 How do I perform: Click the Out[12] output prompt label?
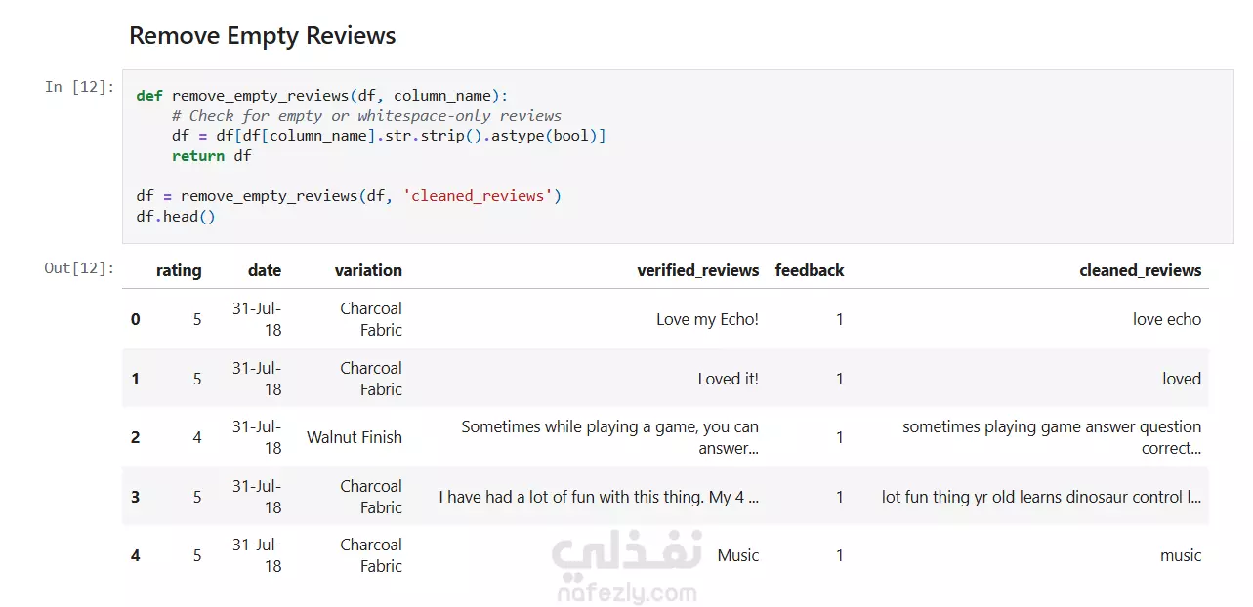(x=79, y=268)
